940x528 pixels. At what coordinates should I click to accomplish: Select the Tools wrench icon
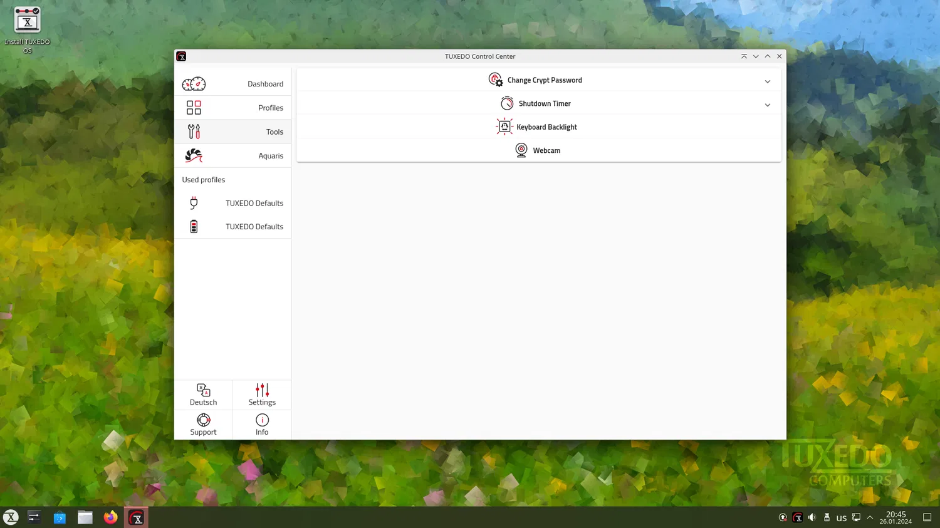[194, 132]
